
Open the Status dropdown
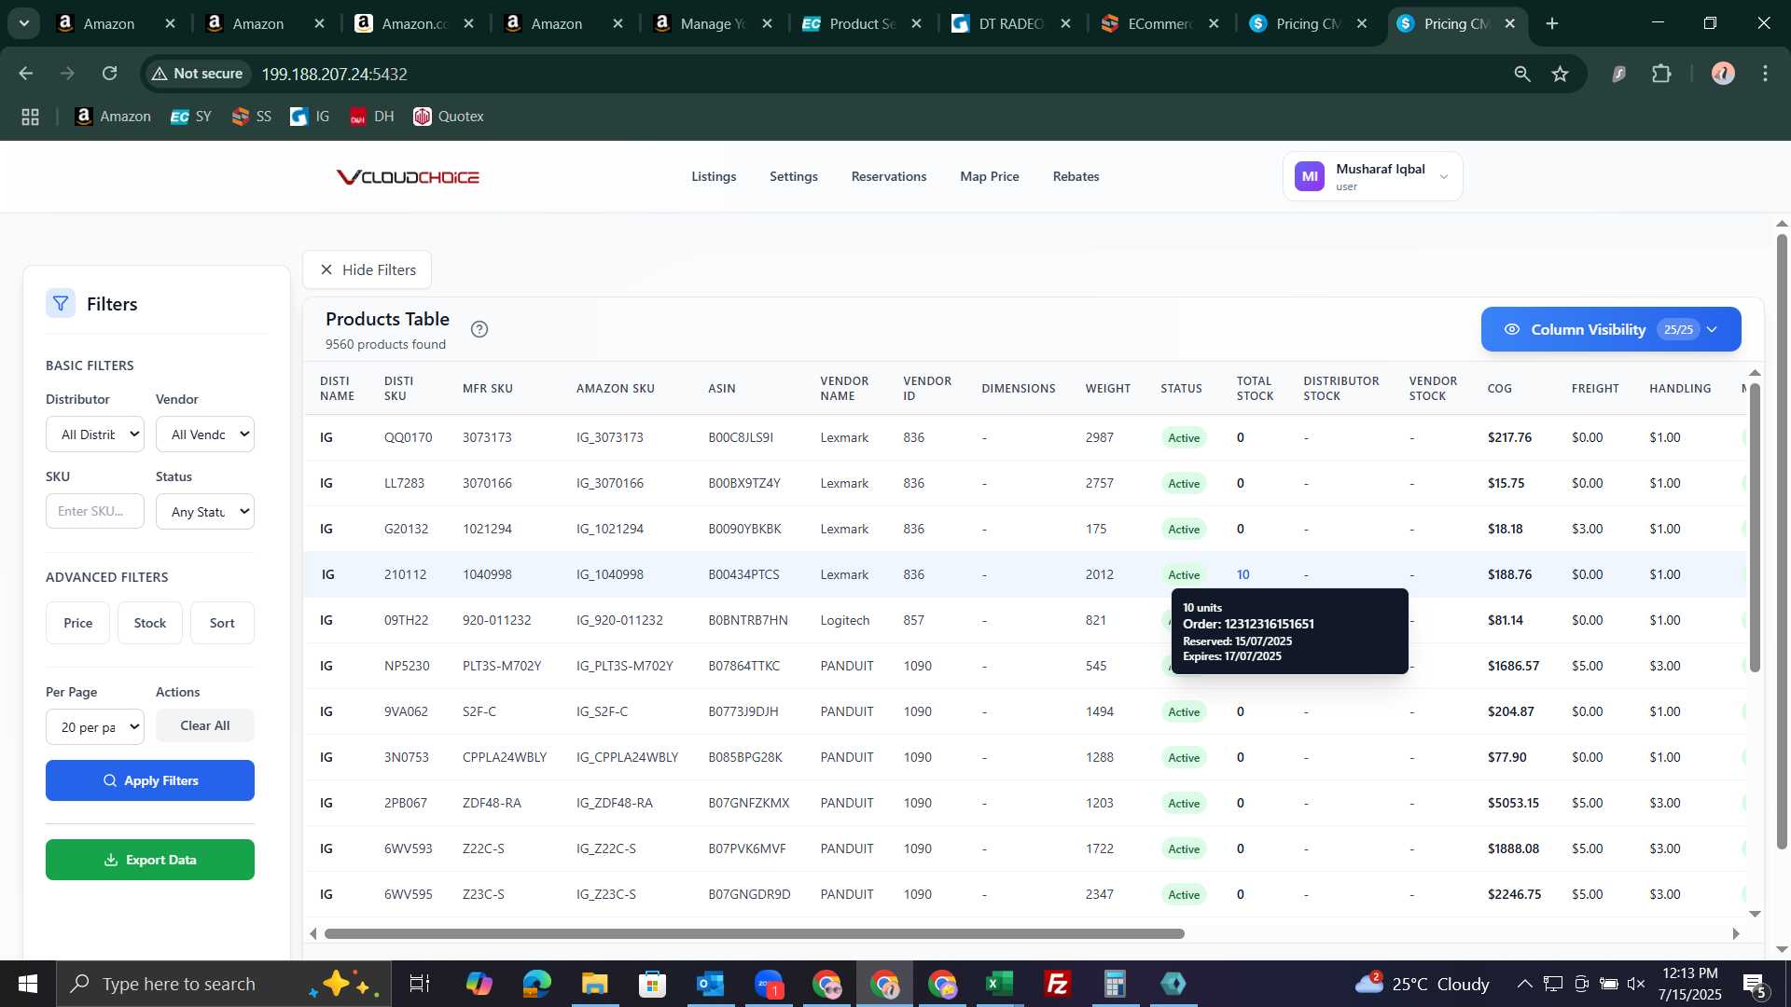205,512
